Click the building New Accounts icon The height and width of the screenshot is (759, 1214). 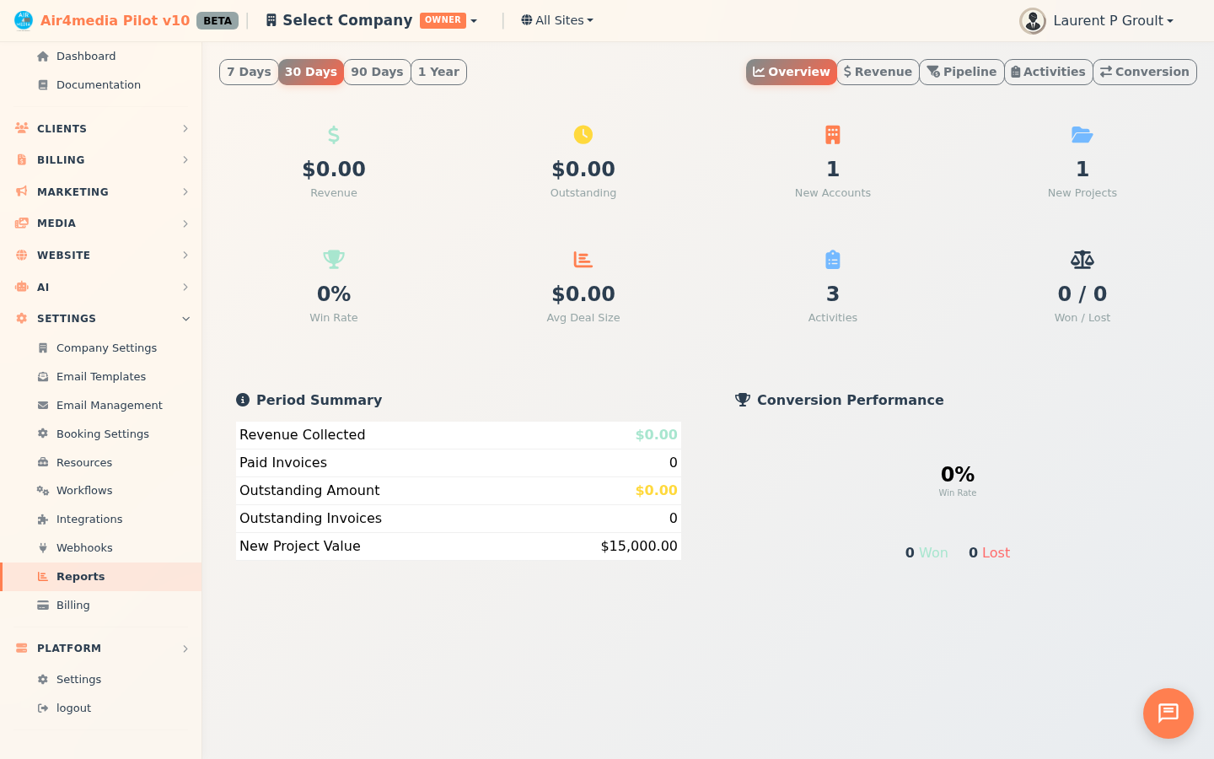point(833,135)
